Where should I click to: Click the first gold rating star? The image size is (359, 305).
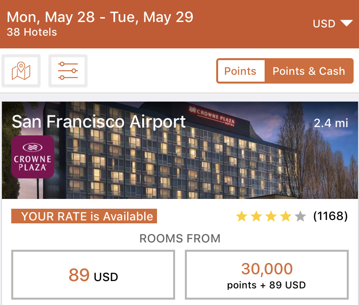(x=242, y=216)
